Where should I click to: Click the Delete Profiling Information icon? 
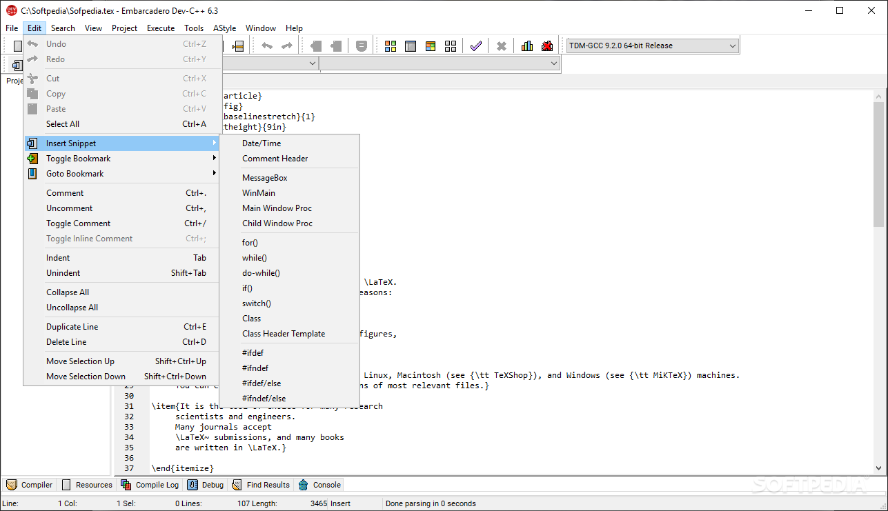547,46
